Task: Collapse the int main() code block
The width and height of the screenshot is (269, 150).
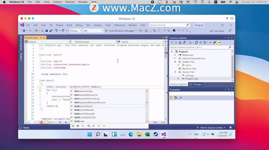Action: 40,81
